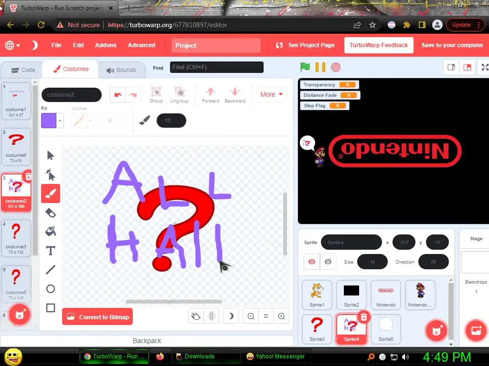Show sprite with the eye icon
Viewport: 489px width, 366px height.
311,262
